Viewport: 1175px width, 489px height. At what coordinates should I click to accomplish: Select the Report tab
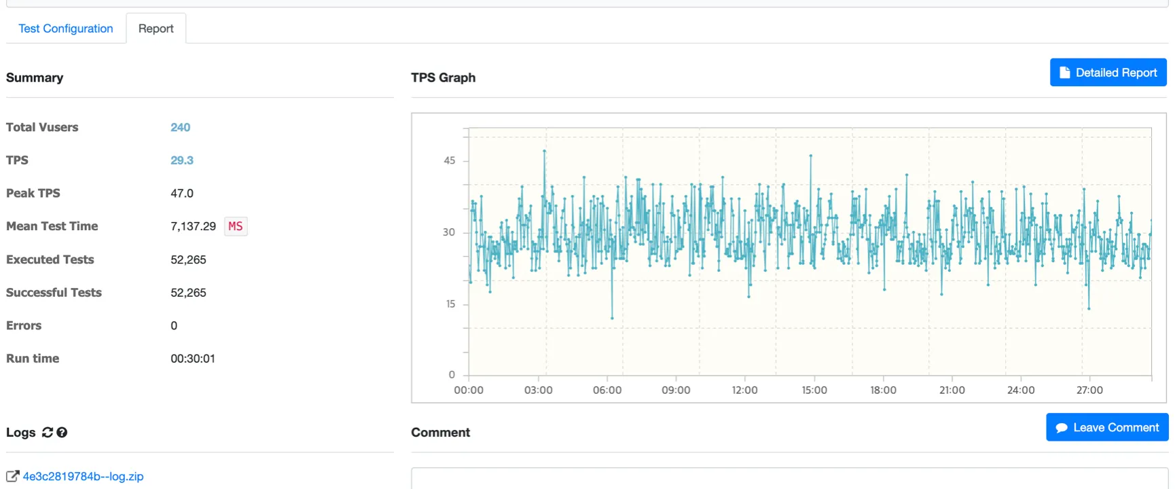coord(156,29)
